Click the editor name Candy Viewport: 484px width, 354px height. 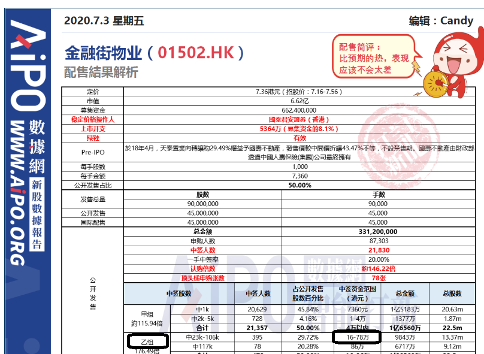click(456, 20)
